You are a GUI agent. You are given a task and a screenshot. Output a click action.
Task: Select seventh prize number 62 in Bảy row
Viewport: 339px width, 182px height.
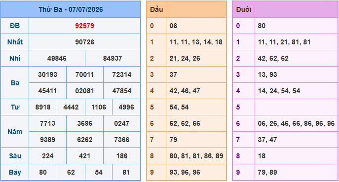coord(71,172)
